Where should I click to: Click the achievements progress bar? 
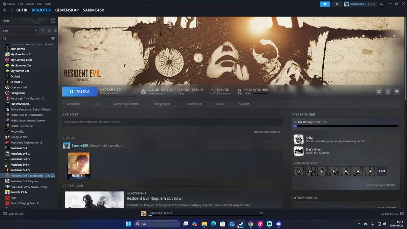(346, 126)
